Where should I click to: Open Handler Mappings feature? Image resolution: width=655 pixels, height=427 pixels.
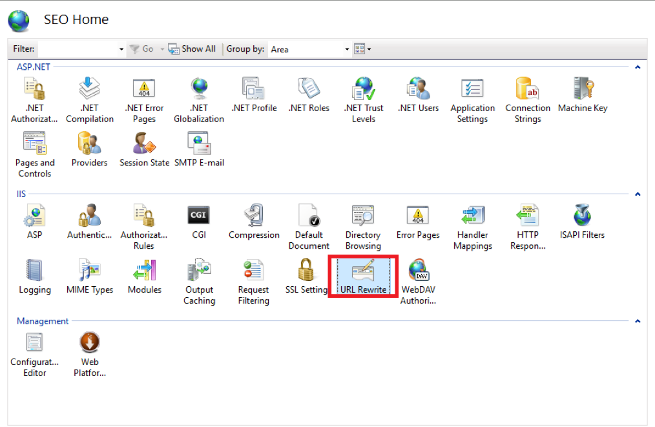tap(472, 227)
